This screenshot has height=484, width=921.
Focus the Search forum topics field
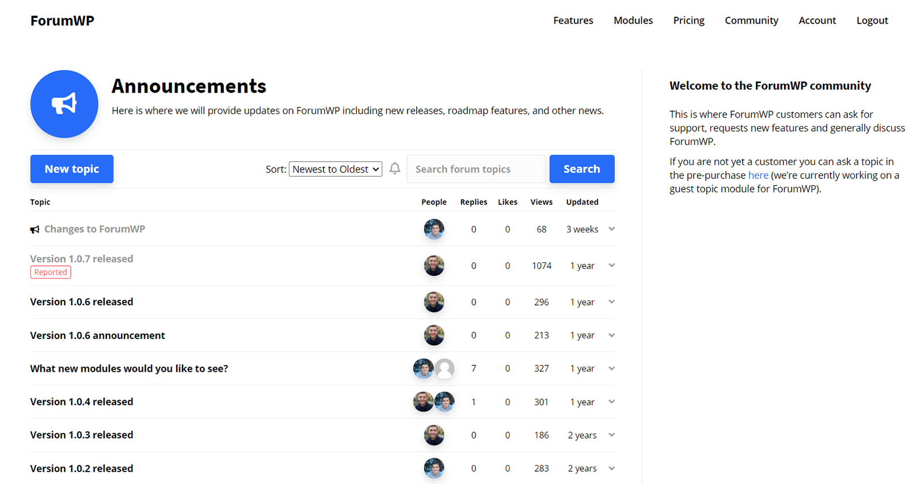[476, 169]
